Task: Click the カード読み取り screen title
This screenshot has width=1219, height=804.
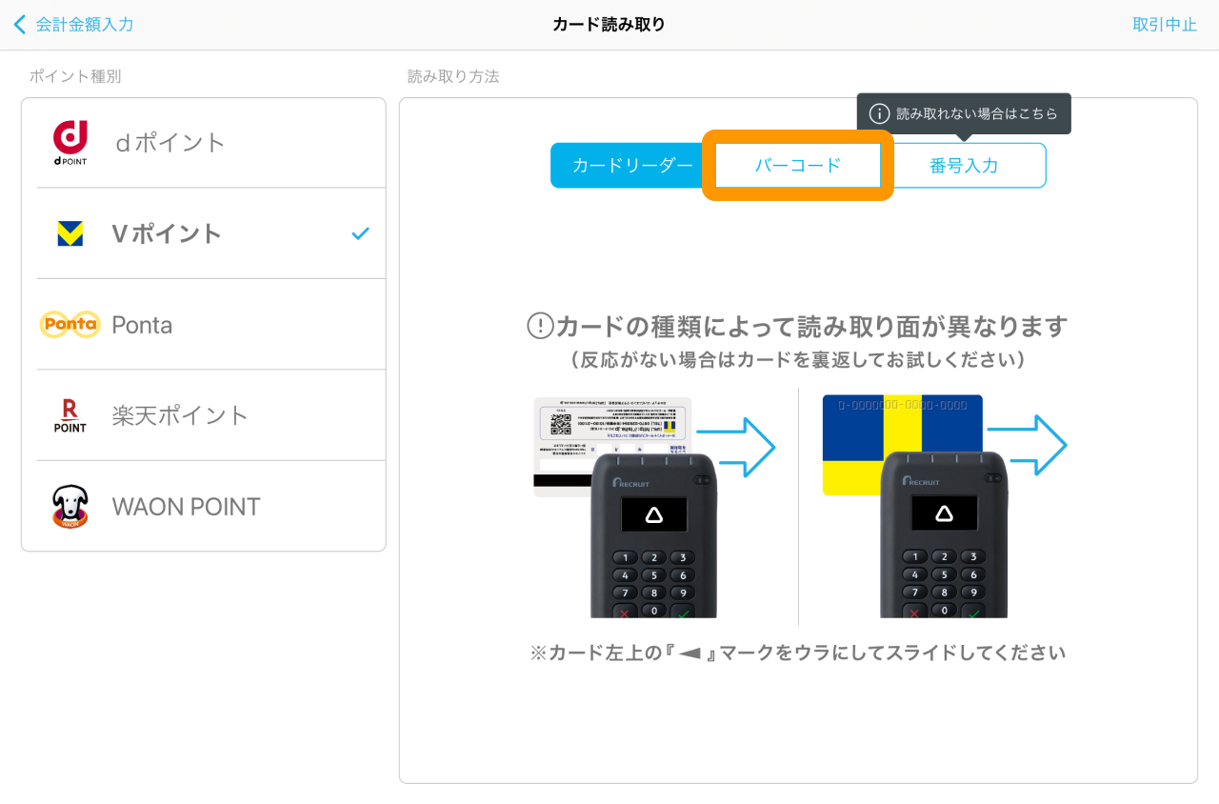Action: (609, 25)
